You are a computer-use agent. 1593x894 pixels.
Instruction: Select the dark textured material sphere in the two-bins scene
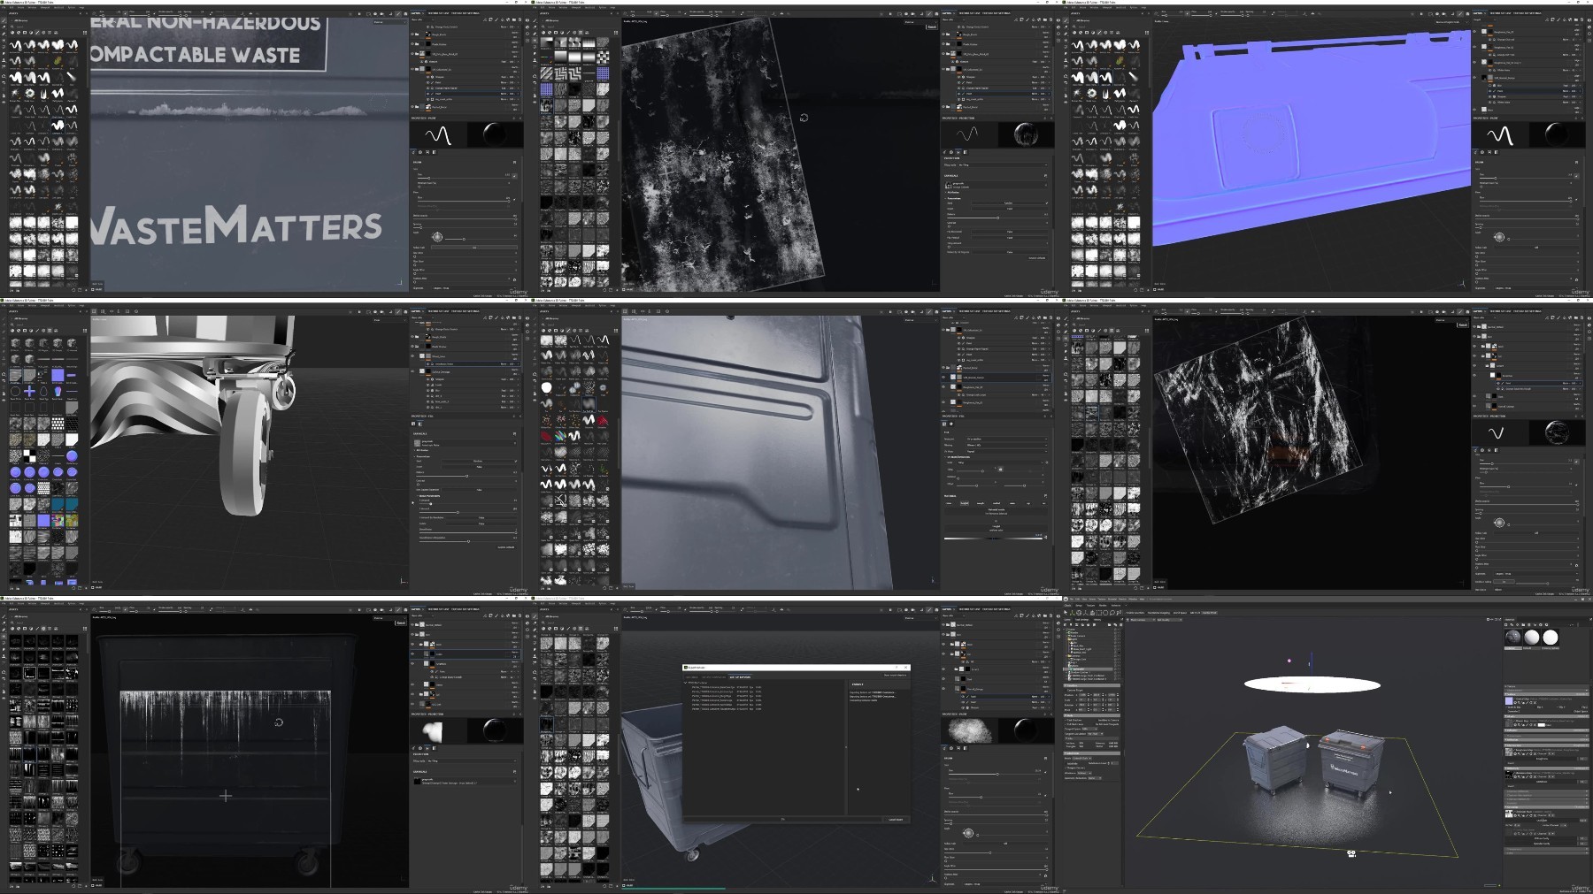coord(1513,638)
